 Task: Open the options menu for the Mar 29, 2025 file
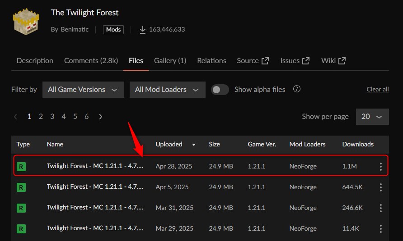(381, 229)
